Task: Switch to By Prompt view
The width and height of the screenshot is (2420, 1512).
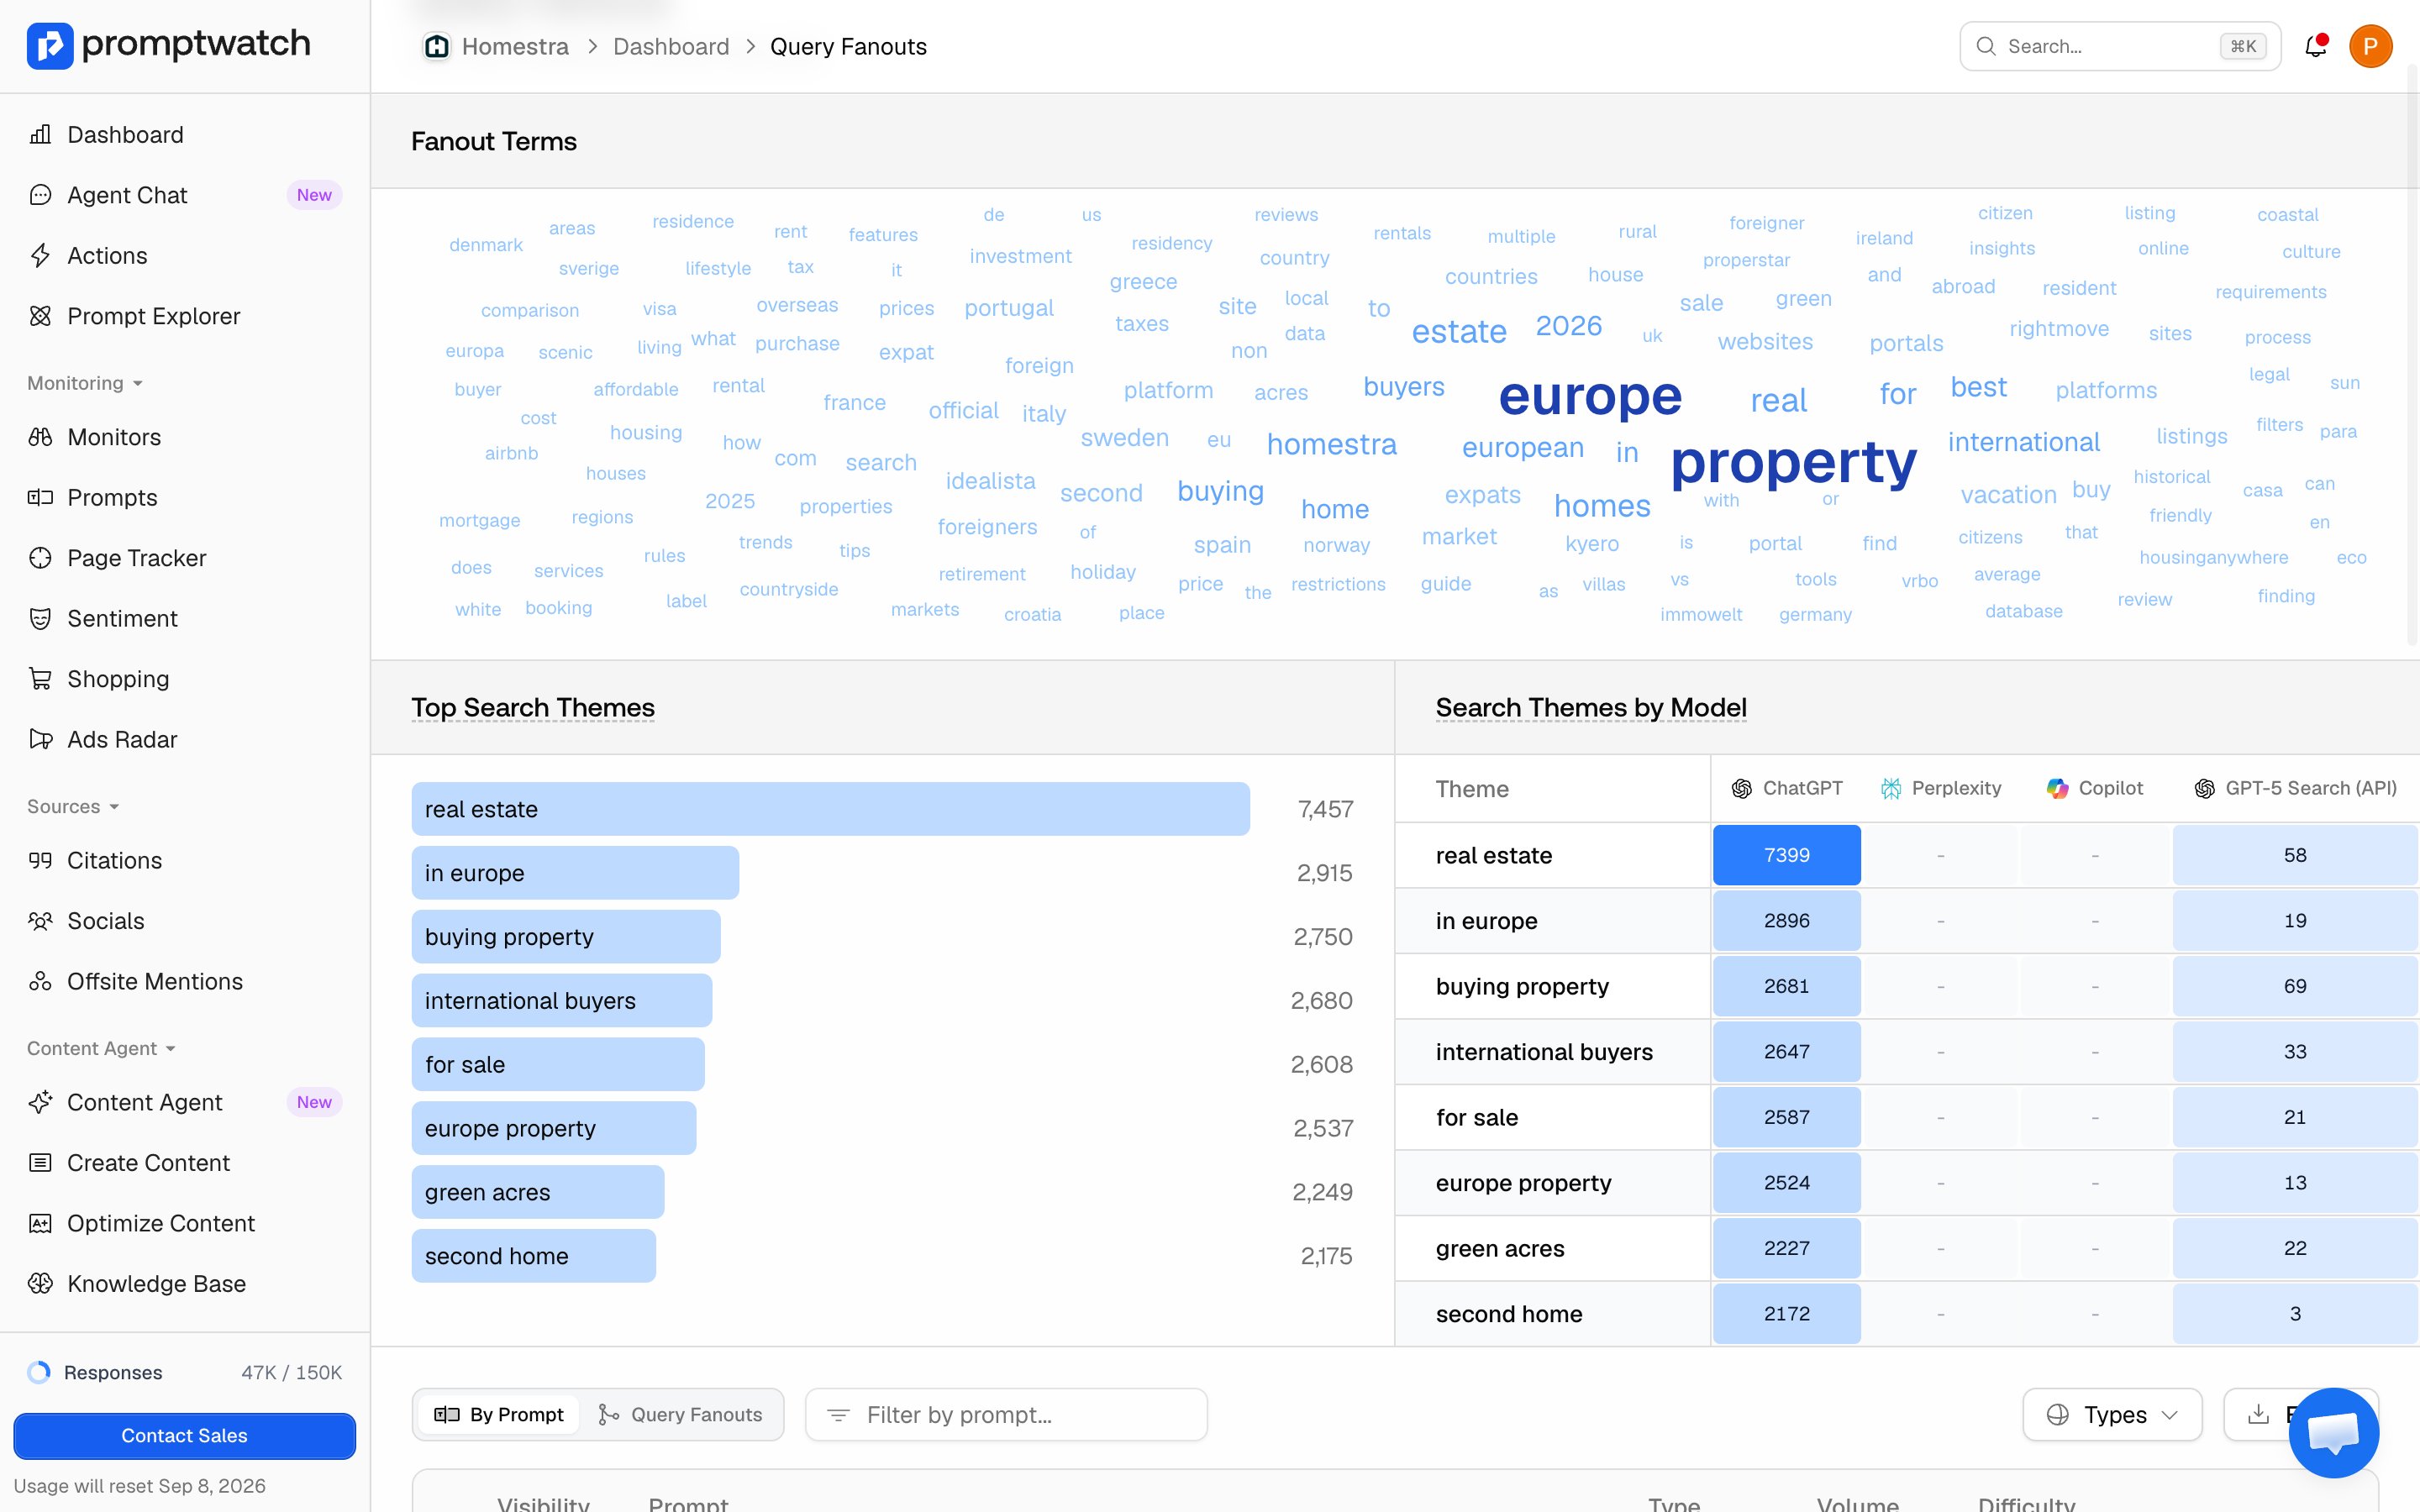Action: [x=499, y=1414]
